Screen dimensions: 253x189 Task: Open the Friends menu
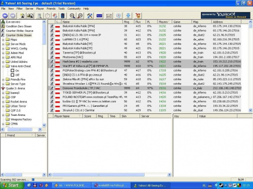point(51,9)
